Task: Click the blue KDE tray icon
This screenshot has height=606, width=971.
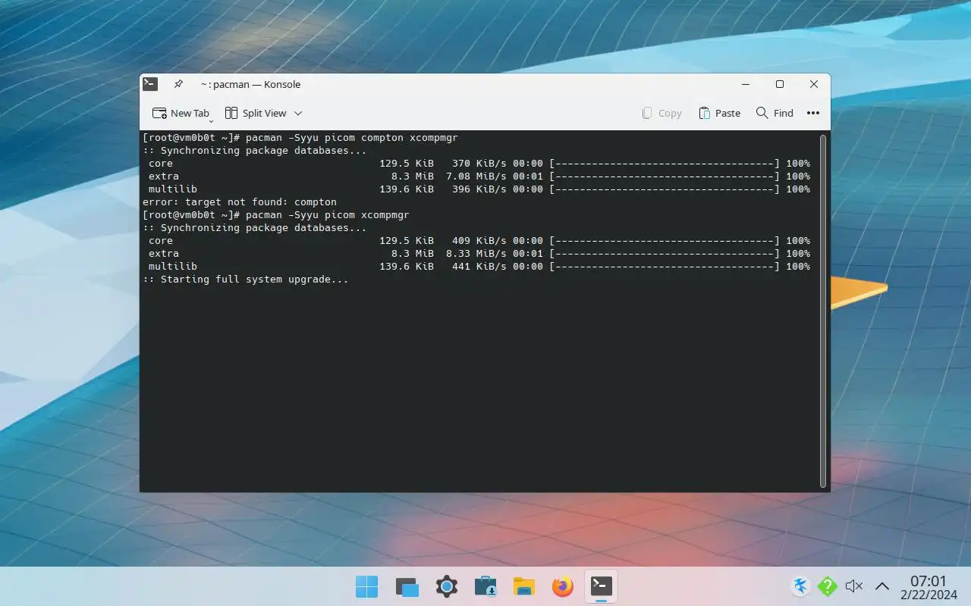Action: 800,586
